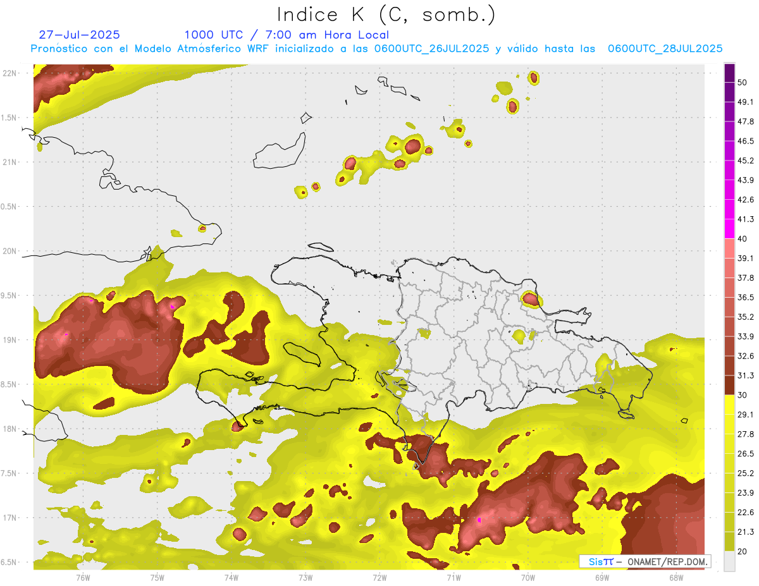This screenshot has height=586, width=759.
Task: Click the "69W" longitude label
Action: [602, 577]
